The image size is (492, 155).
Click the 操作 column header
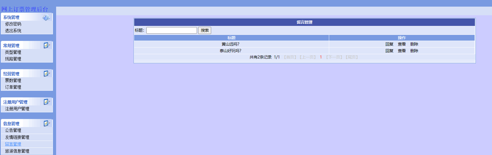pyautogui.click(x=402, y=38)
